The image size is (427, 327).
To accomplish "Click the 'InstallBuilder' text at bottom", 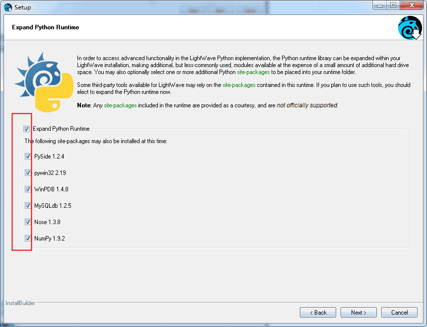I will (20, 303).
